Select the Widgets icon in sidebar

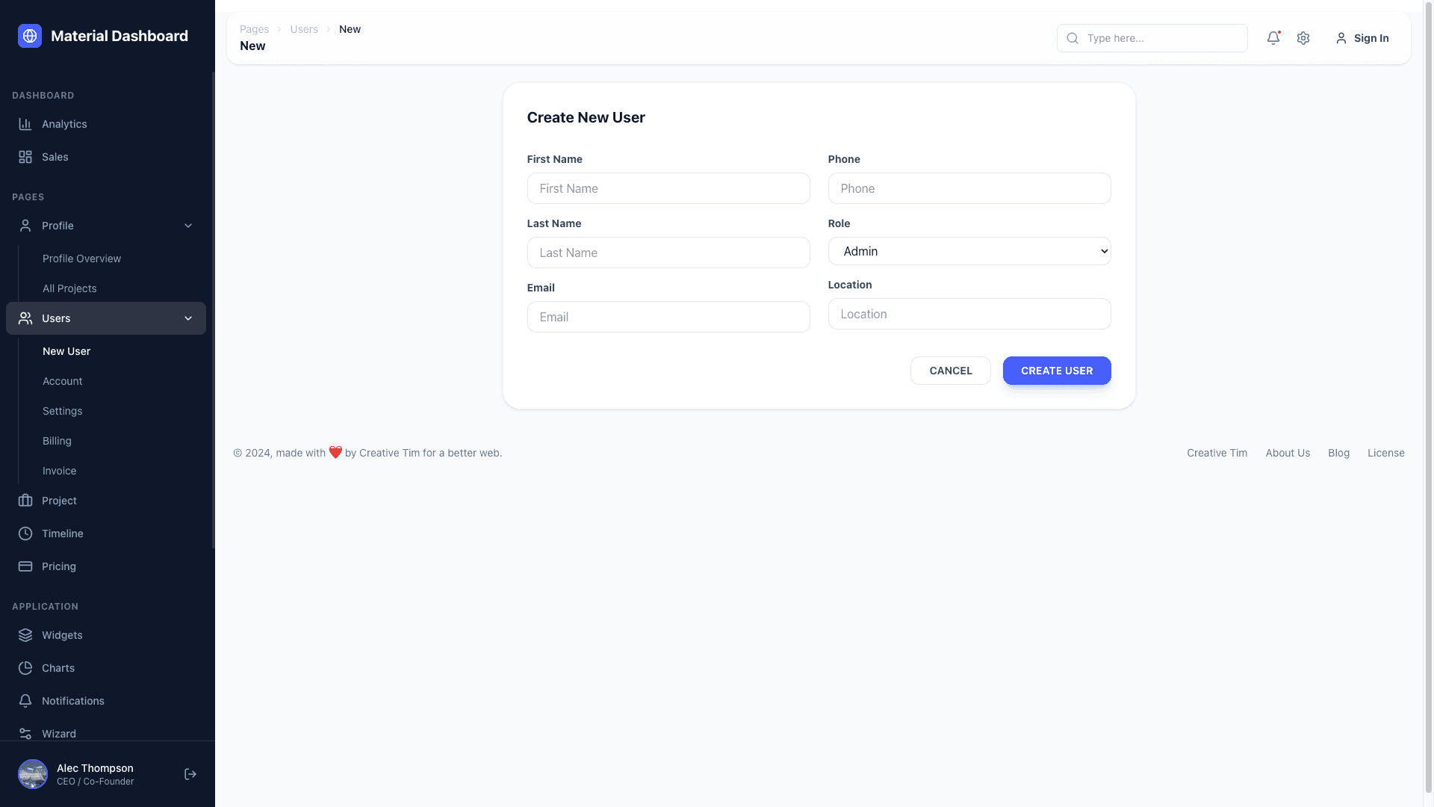pos(25,635)
